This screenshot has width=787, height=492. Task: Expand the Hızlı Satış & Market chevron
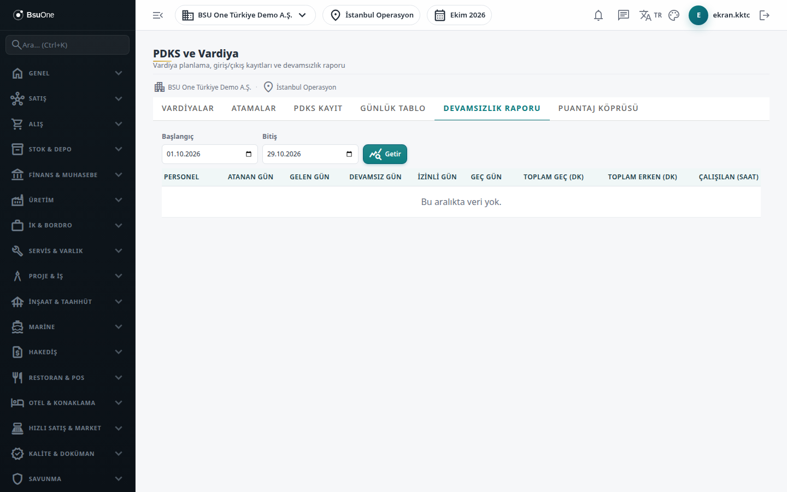(119, 428)
